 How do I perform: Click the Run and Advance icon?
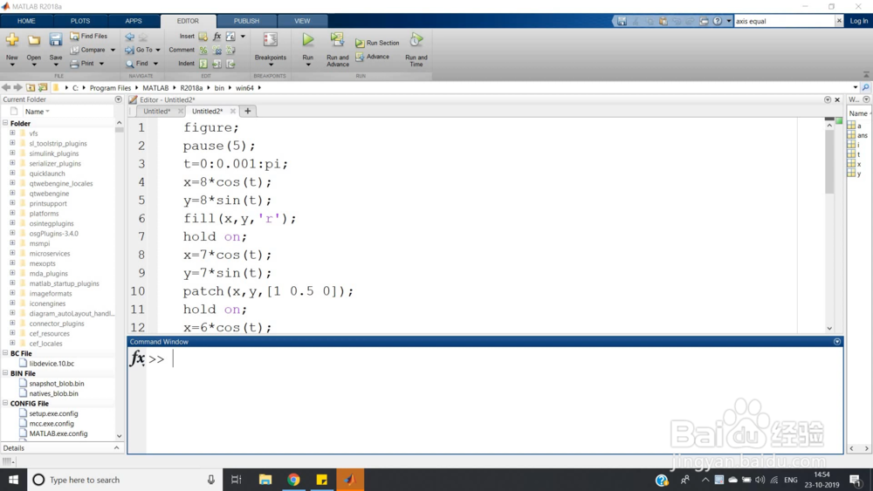pyautogui.click(x=337, y=41)
